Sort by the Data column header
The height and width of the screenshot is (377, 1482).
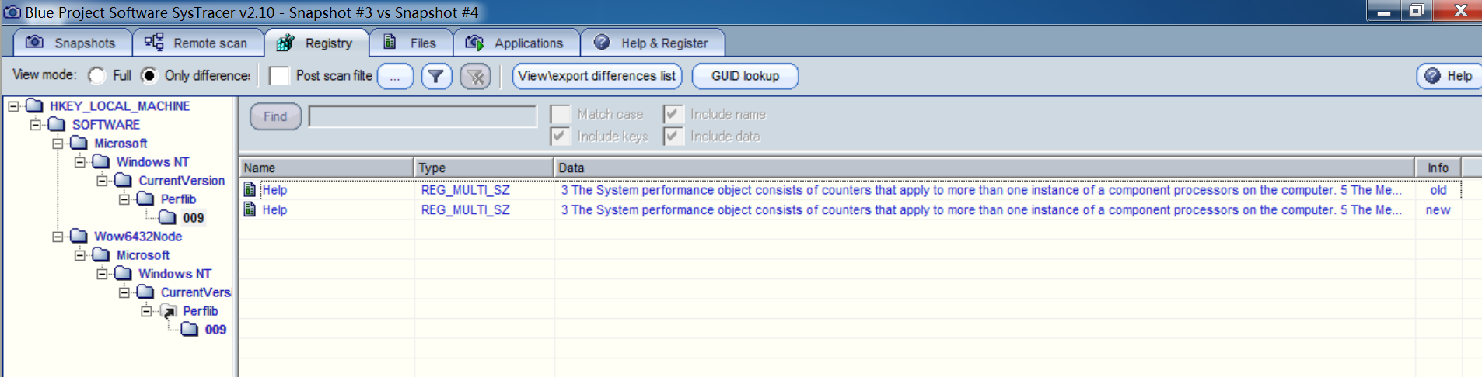[x=984, y=168]
